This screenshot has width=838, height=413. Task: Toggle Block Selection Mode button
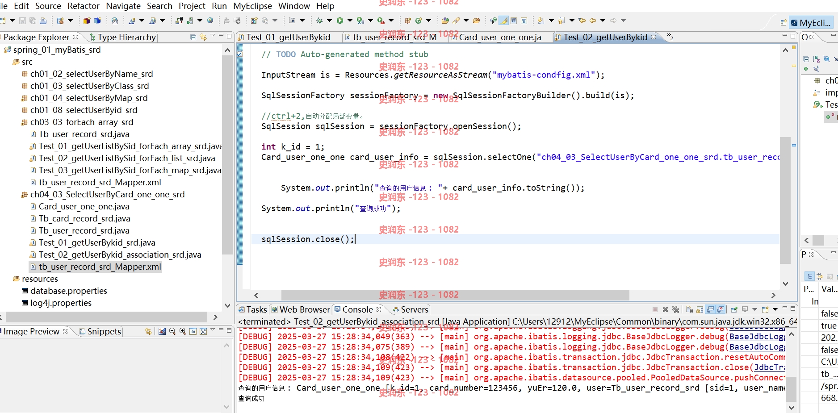coord(514,21)
